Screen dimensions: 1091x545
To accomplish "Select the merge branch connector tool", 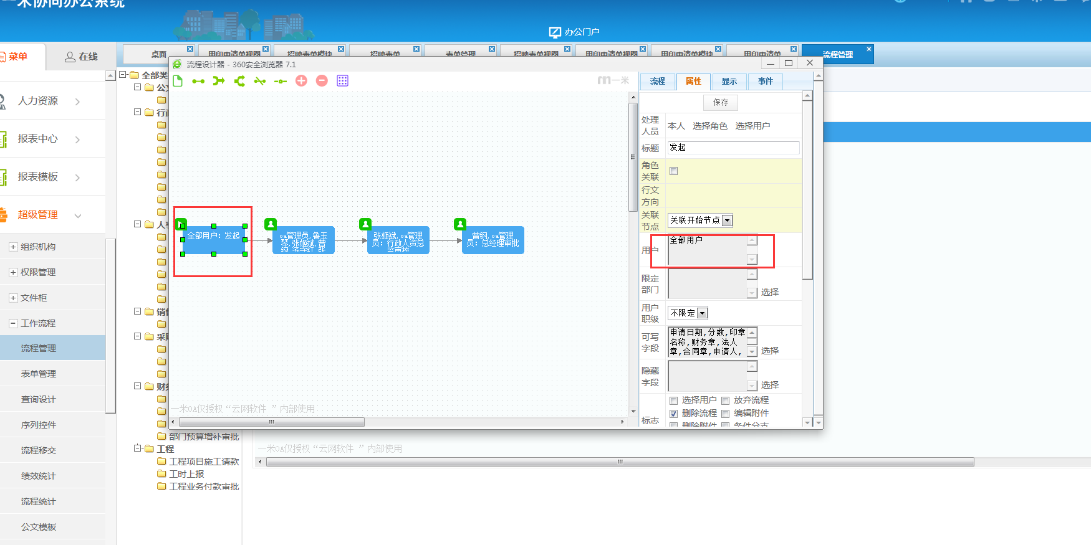I will [x=219, y=81].
